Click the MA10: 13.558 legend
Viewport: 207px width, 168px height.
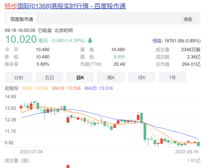tap(66, 88)
